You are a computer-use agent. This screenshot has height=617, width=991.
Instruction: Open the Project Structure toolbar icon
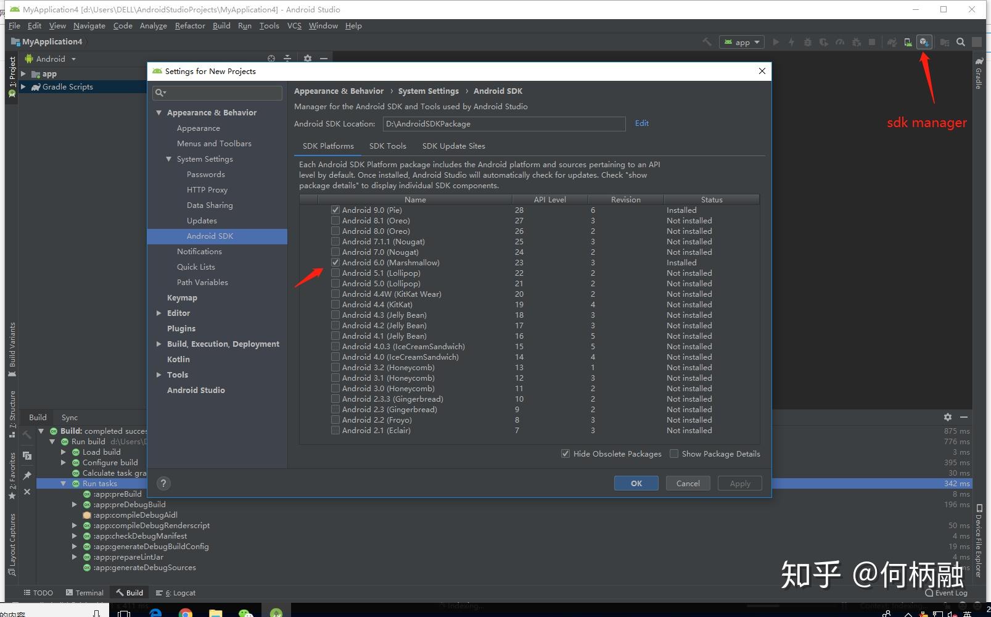(944, 42)
